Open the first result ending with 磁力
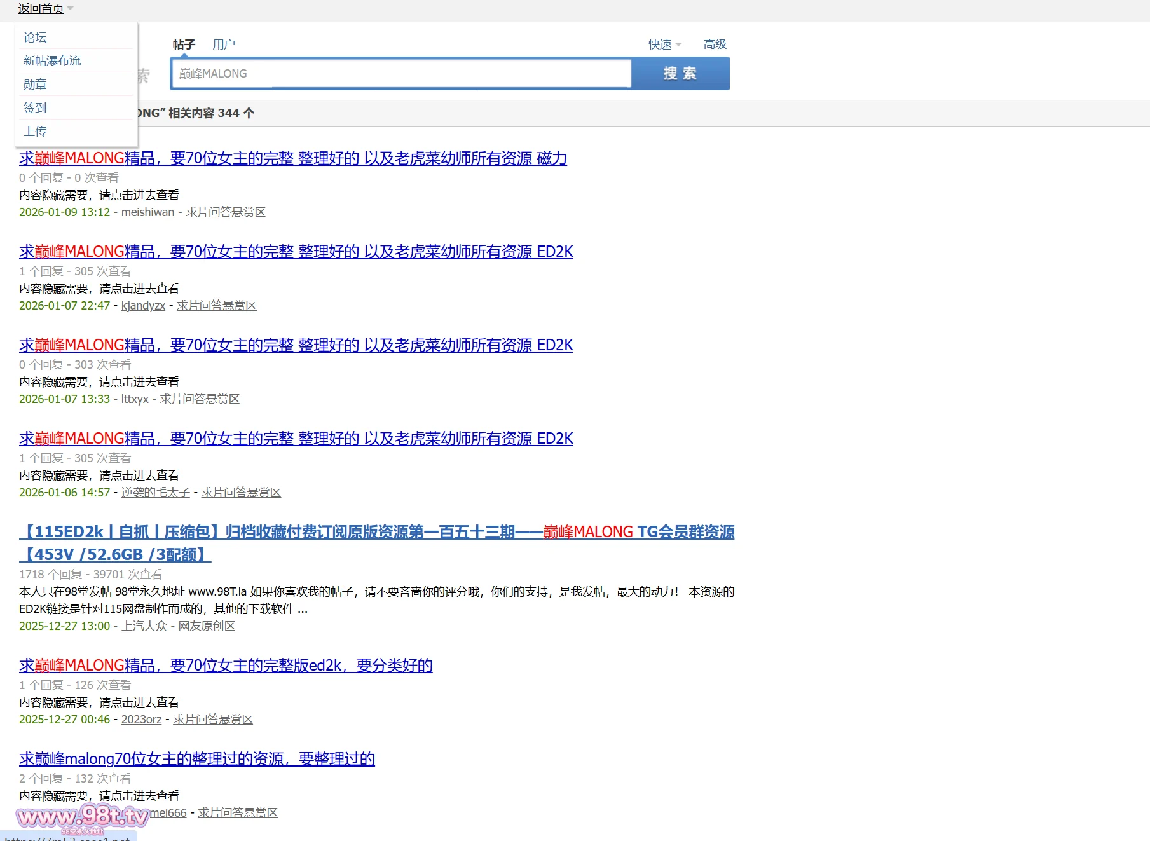Viewport: 1150px width, 841px height. pyautogui.click(x=292, y=158)
